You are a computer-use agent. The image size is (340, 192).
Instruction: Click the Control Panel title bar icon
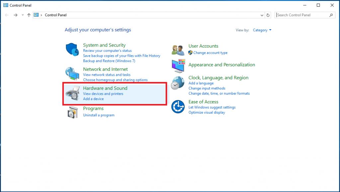pos(6,5)
